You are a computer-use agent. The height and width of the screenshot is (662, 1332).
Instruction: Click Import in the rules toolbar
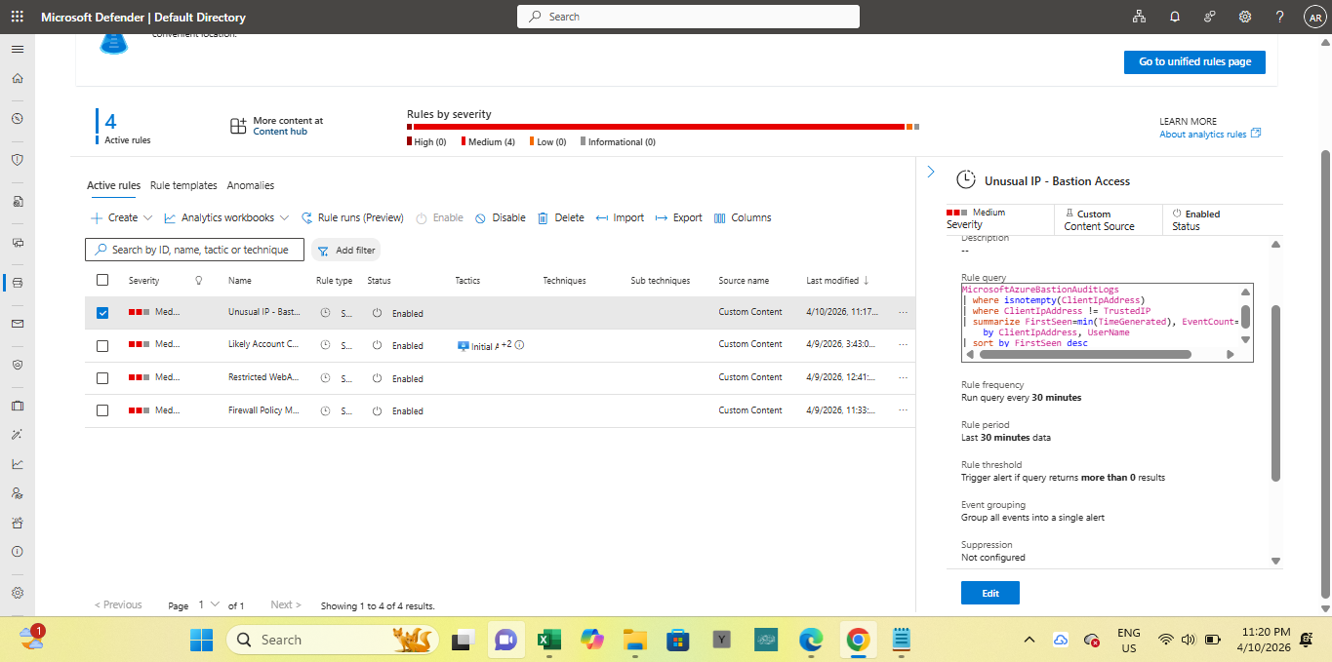(620, 217)
